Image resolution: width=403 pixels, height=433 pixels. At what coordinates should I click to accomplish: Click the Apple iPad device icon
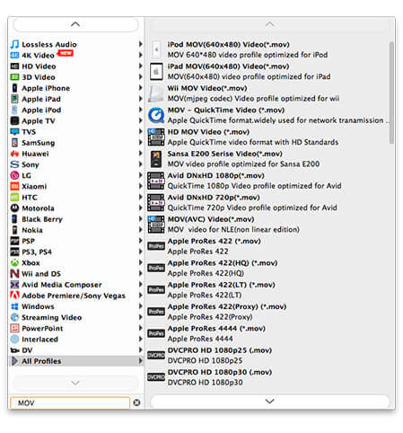[14, 99]
